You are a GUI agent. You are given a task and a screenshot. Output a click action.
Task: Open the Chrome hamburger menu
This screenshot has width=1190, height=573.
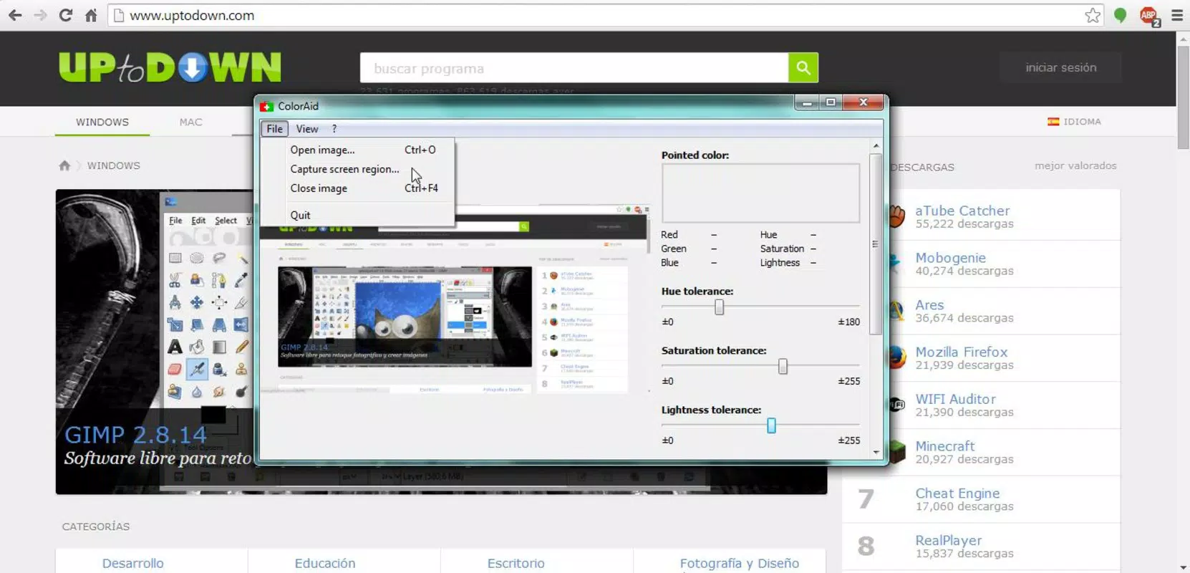(1177, 15)
